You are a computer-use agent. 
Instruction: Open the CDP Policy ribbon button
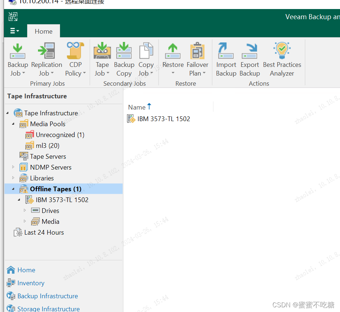tap(75, 59)
